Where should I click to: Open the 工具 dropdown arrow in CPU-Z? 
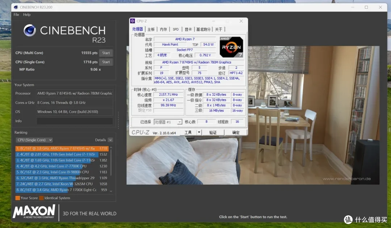[199, 132]
